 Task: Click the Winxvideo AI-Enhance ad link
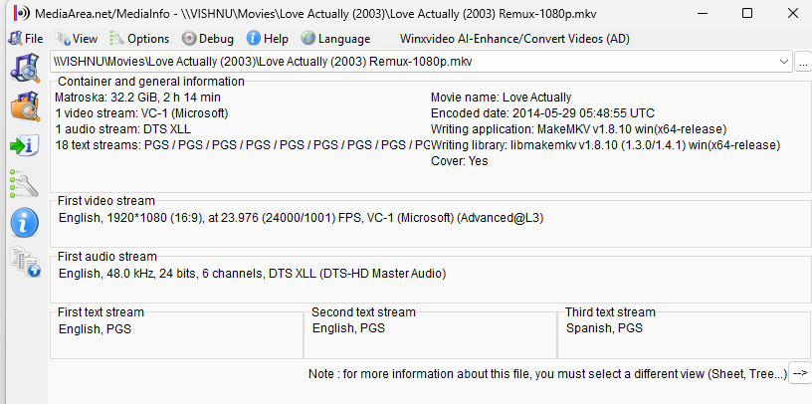(513, 39)
